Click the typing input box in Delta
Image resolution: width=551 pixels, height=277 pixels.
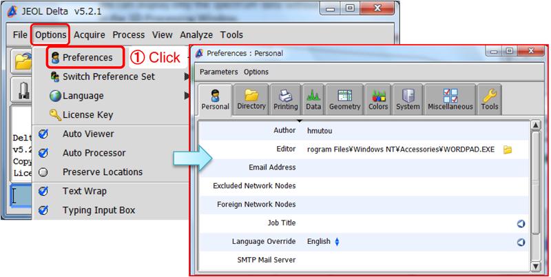[x=21, y=196]
